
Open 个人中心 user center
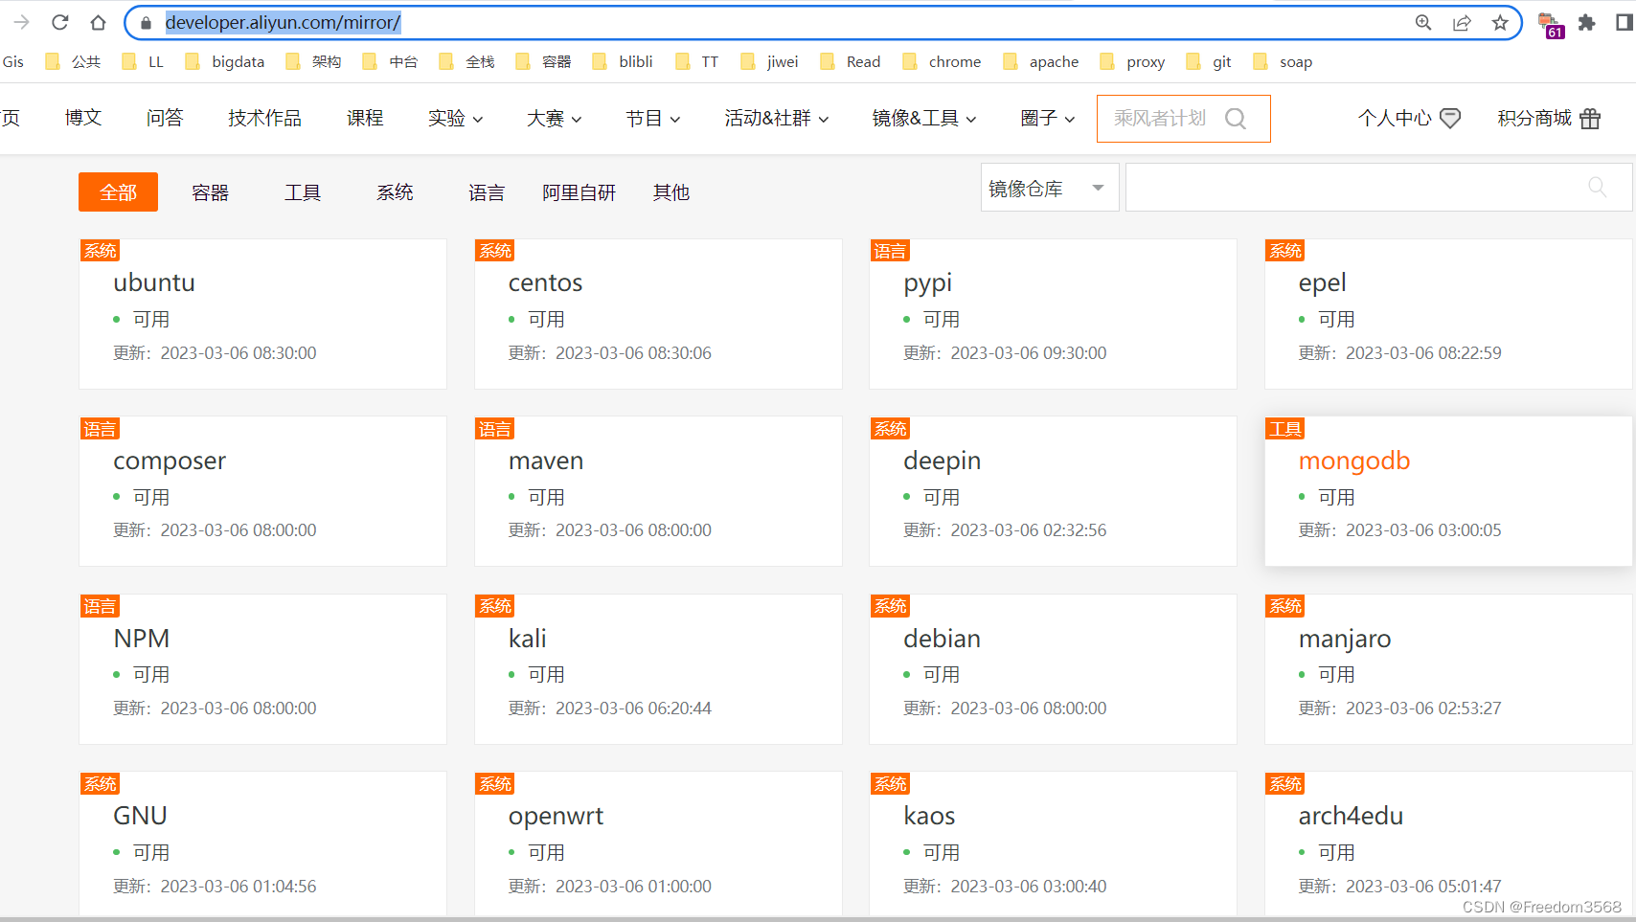pos(1409,119)
